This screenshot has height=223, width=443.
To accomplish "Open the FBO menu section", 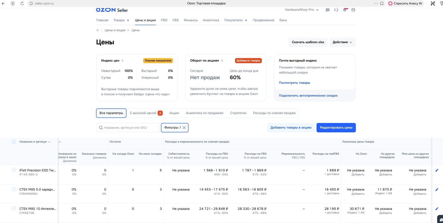I will click(x=164, y=20).
